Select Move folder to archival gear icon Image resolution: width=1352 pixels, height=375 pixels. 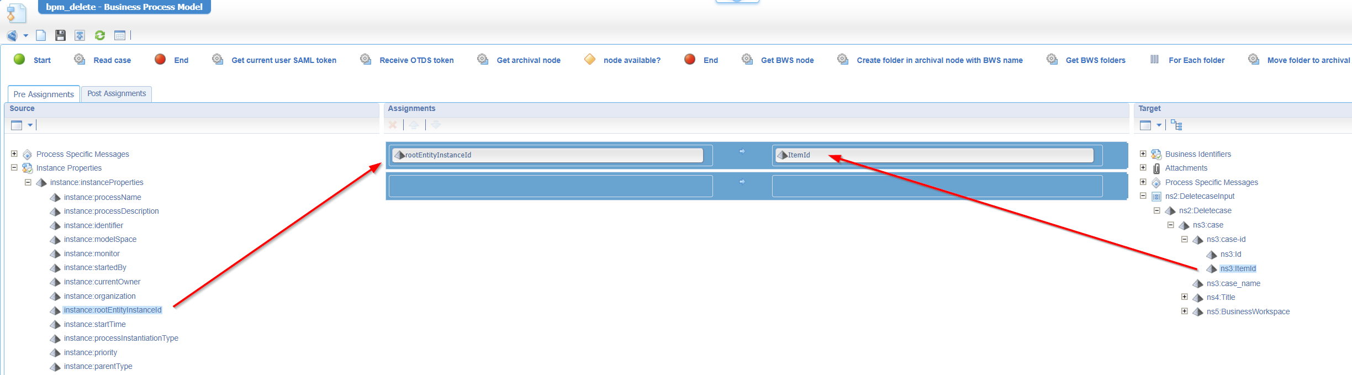point(1254,59)
